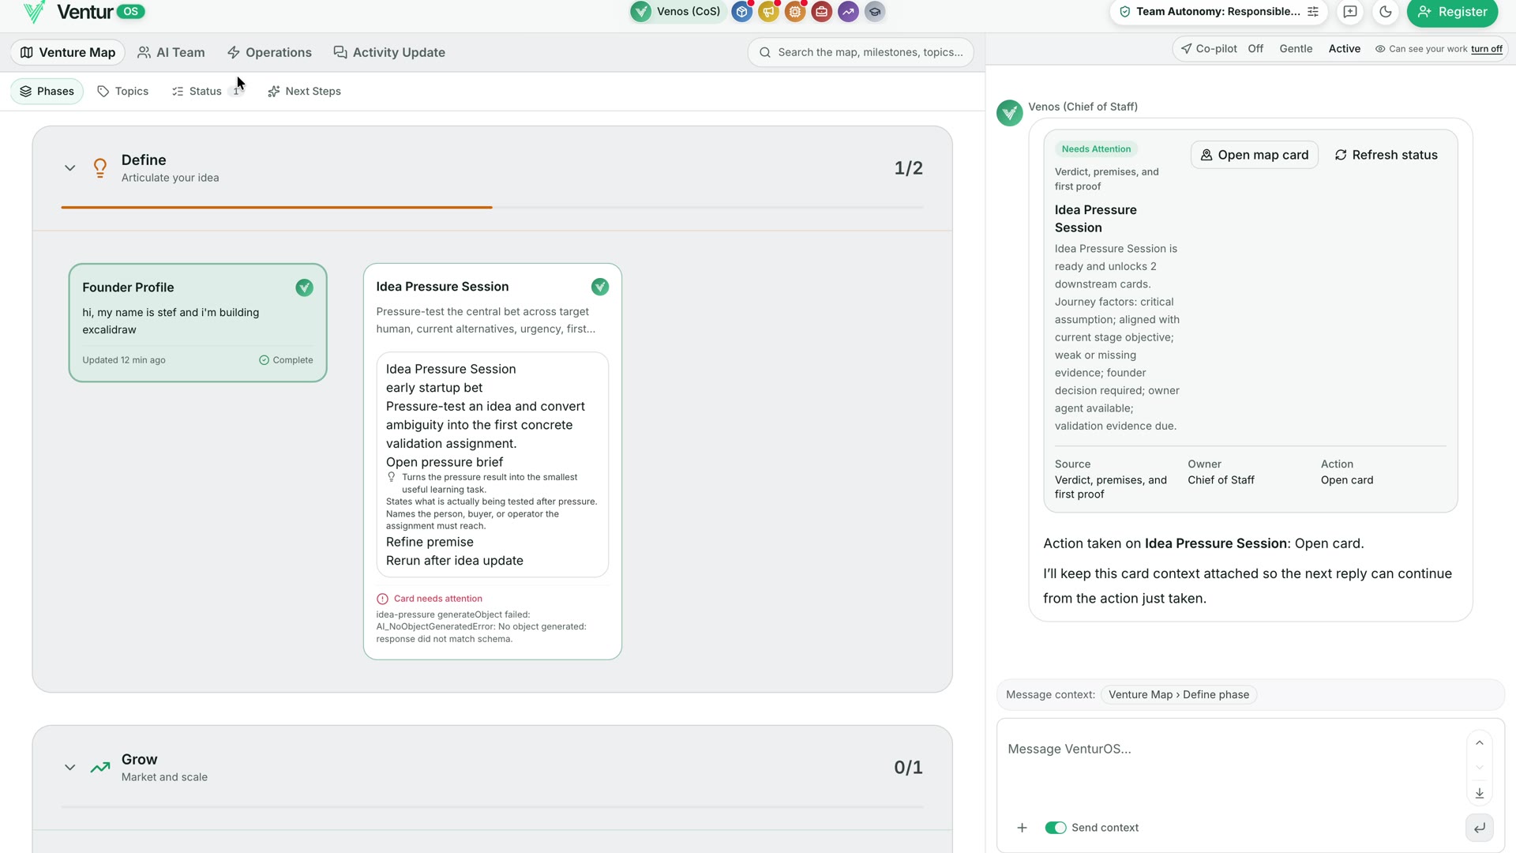
Task: Select the Phases view tab
Action: click(47, 92)
